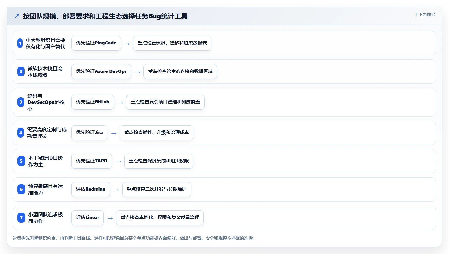Click 重点核算二次开发与长期维护 box
Viewport: 449px width, 254px height.
[157, 189]
